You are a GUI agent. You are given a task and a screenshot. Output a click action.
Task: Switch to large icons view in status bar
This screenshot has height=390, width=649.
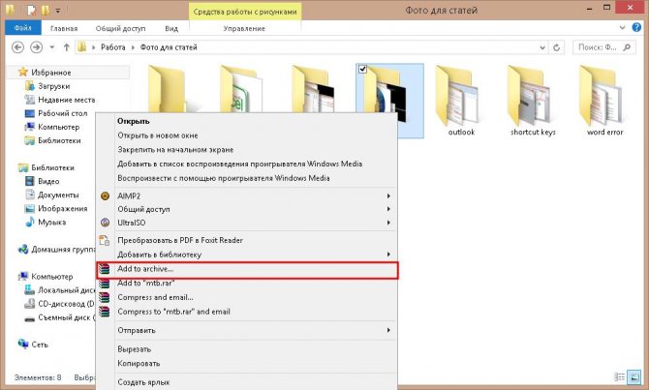tap(634, 377)
